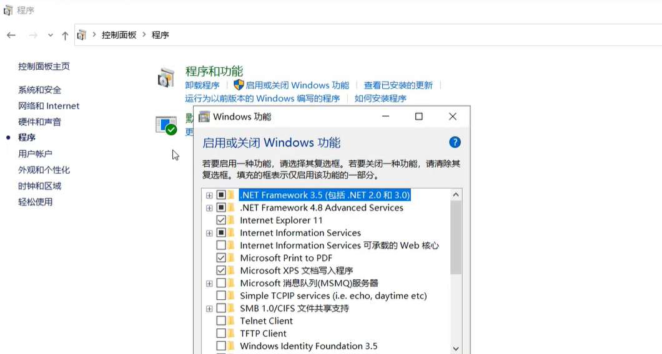Click the features list scrollbar thumb
The width and height of the screenshot is (662, 354).
(x=455, y=237)
